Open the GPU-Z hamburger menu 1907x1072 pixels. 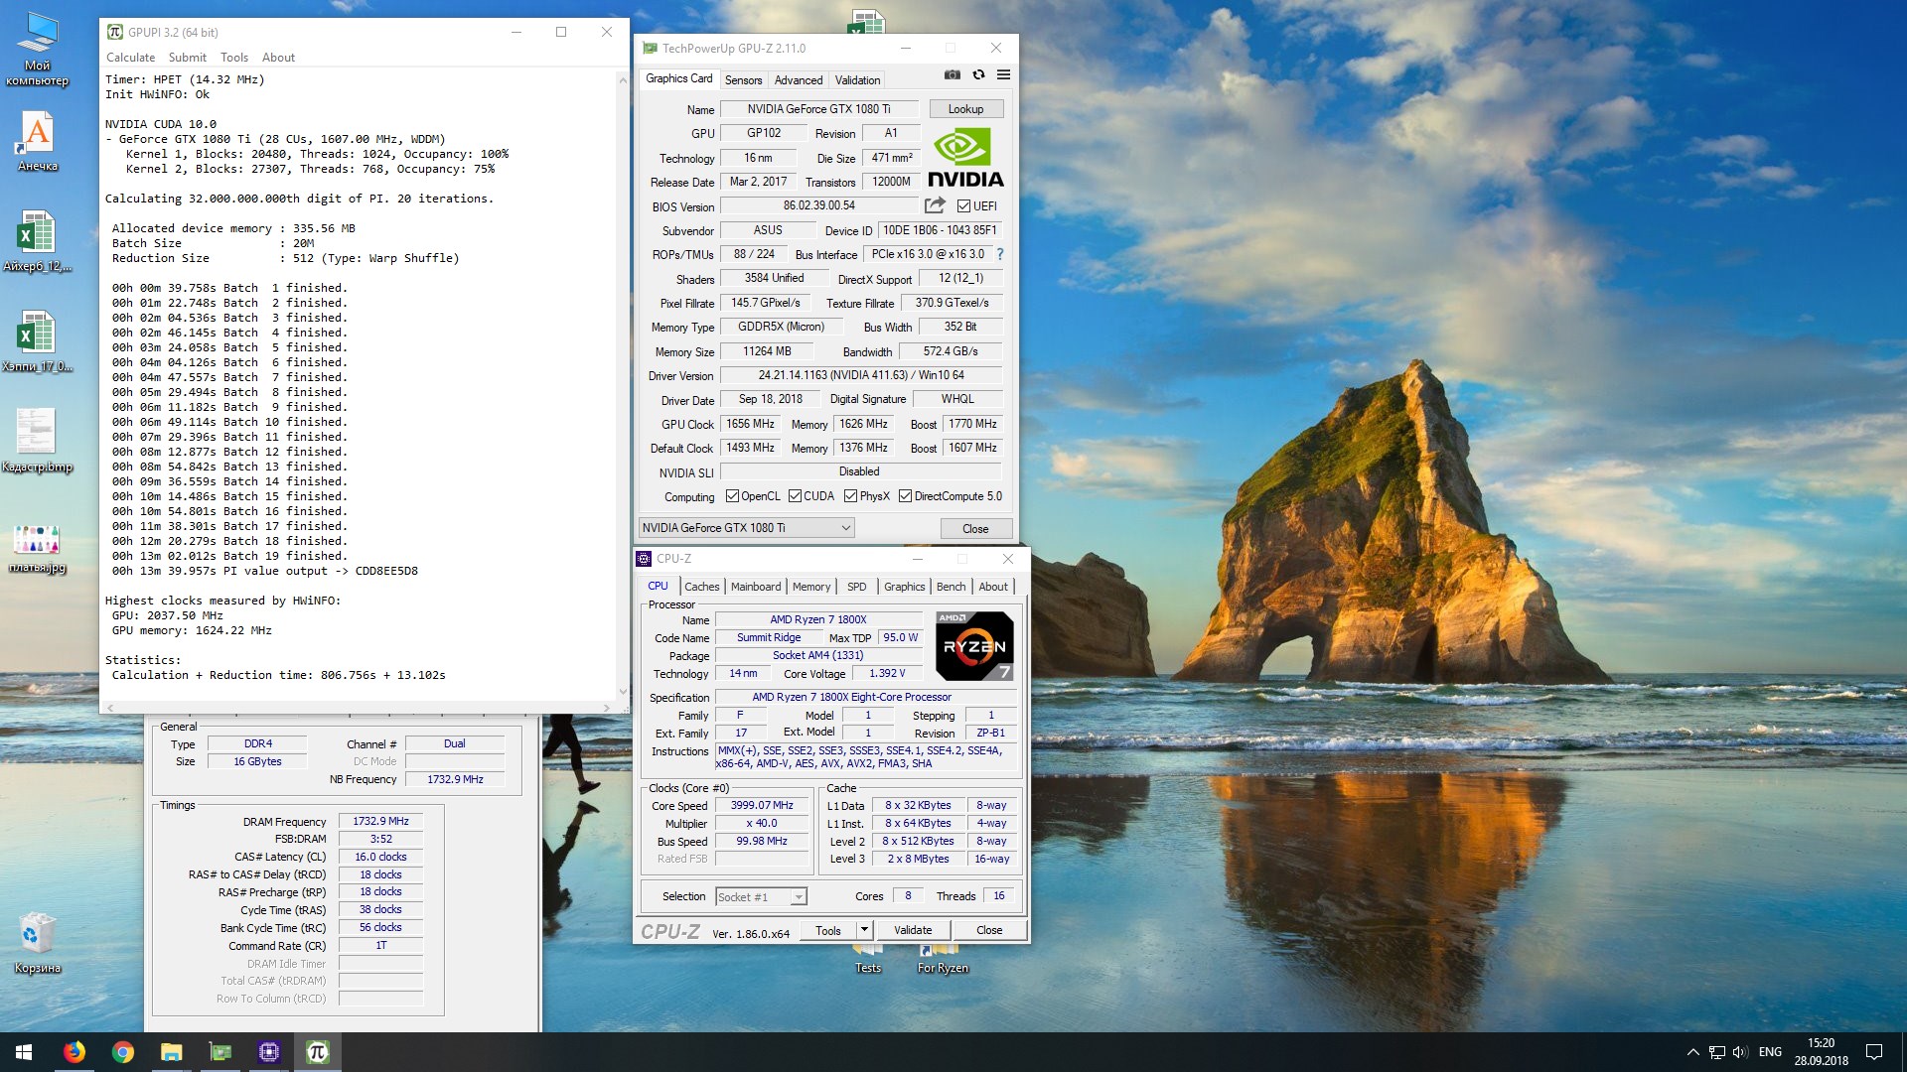[x=1003, y=74]
